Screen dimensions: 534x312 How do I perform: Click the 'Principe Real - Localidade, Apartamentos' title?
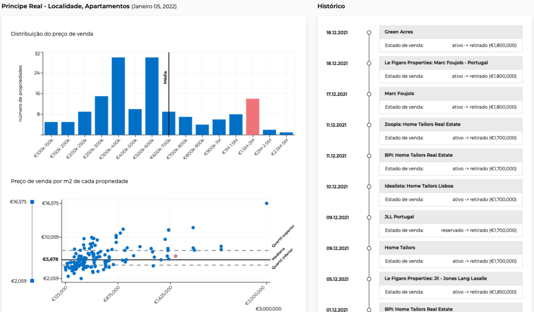(66, 6)
